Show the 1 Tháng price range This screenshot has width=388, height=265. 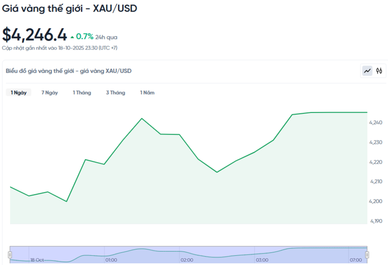(82, 93)
